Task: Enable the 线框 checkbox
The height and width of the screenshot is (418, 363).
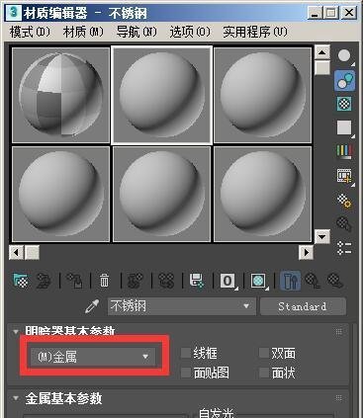Action: 186,353
